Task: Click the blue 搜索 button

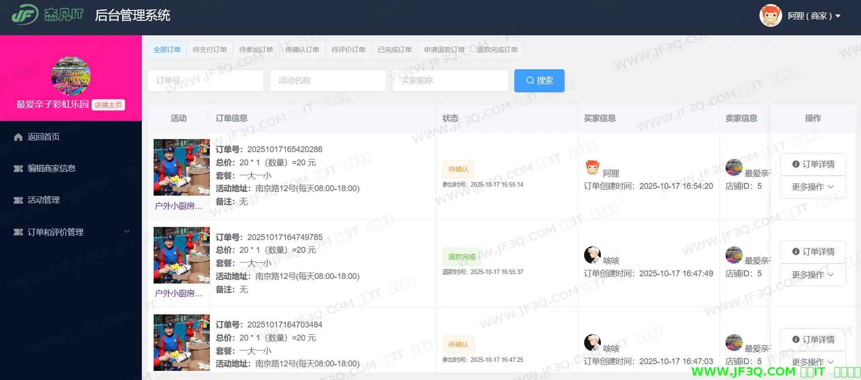Action: [539, 81]
